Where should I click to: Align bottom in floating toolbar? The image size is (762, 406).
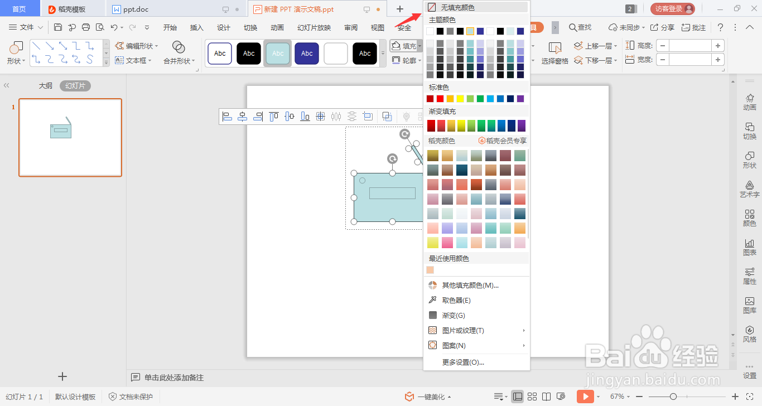click(305, 117)
